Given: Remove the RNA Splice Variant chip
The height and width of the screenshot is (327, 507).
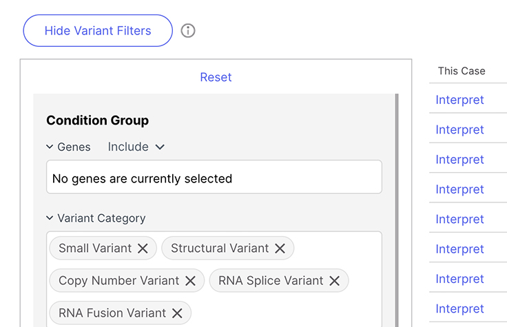Looking at the screenshot, I should pos(334,281).
